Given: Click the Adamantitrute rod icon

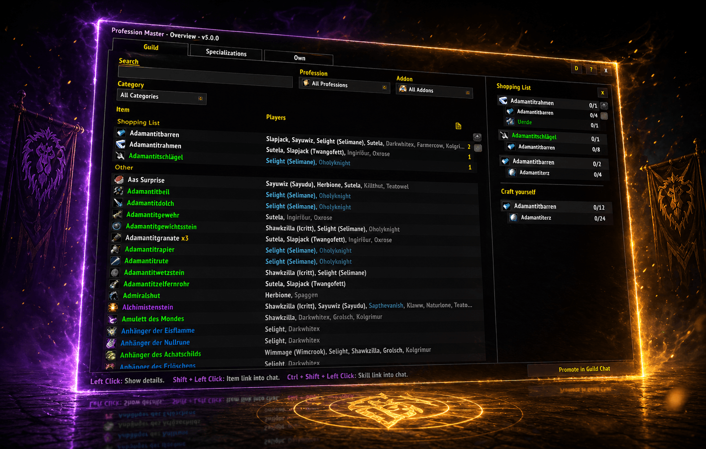Looking at the screenshot, I should coord(116,261).
